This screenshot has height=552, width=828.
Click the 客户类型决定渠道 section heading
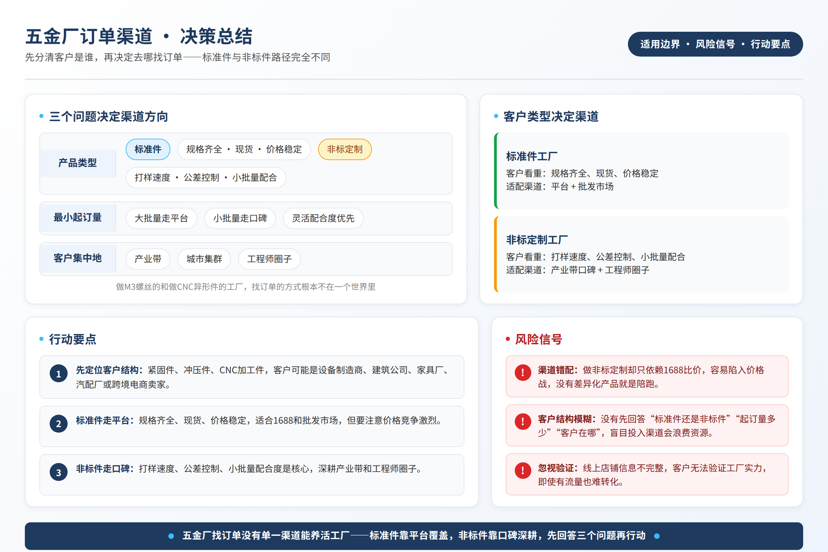[551, 117]
